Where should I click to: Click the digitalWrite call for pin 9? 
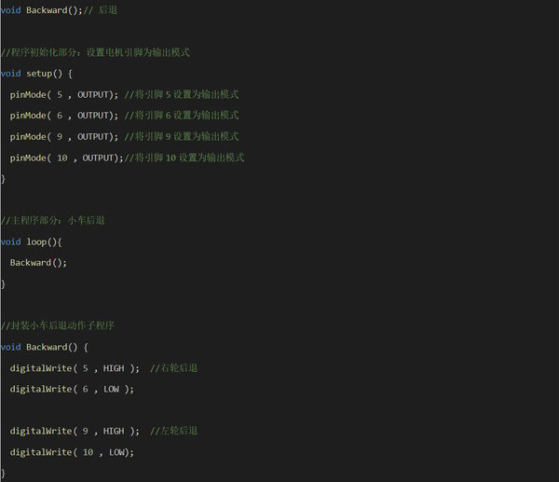[x=42, y=431]
